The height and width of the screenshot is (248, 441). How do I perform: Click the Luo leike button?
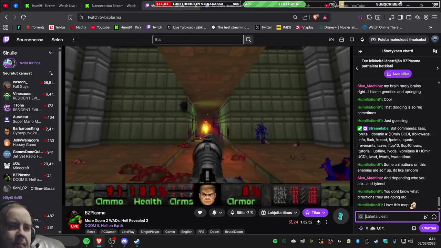pos(398,74)
